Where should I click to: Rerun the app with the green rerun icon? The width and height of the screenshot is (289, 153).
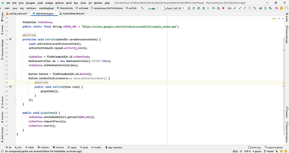[189, 8]
